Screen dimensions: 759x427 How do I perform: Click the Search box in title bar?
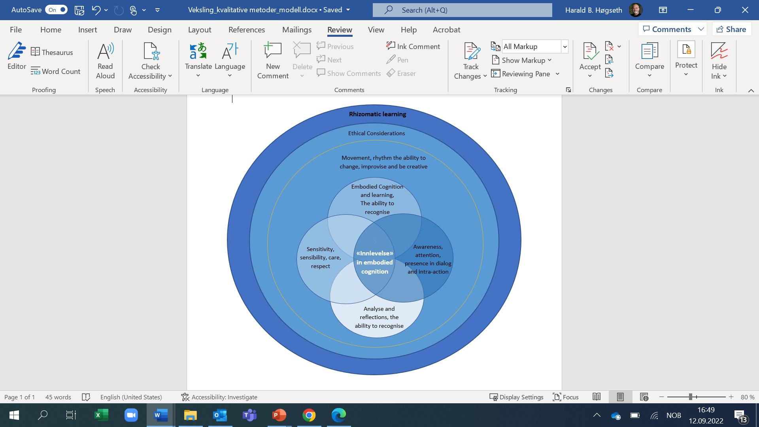tap(462, 10)
